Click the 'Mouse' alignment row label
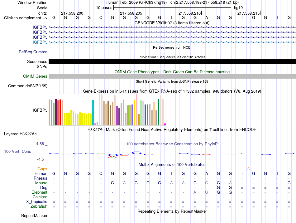The width and height of the screenshot is (296, 223). pyautogui.click(x=41, y=183)
